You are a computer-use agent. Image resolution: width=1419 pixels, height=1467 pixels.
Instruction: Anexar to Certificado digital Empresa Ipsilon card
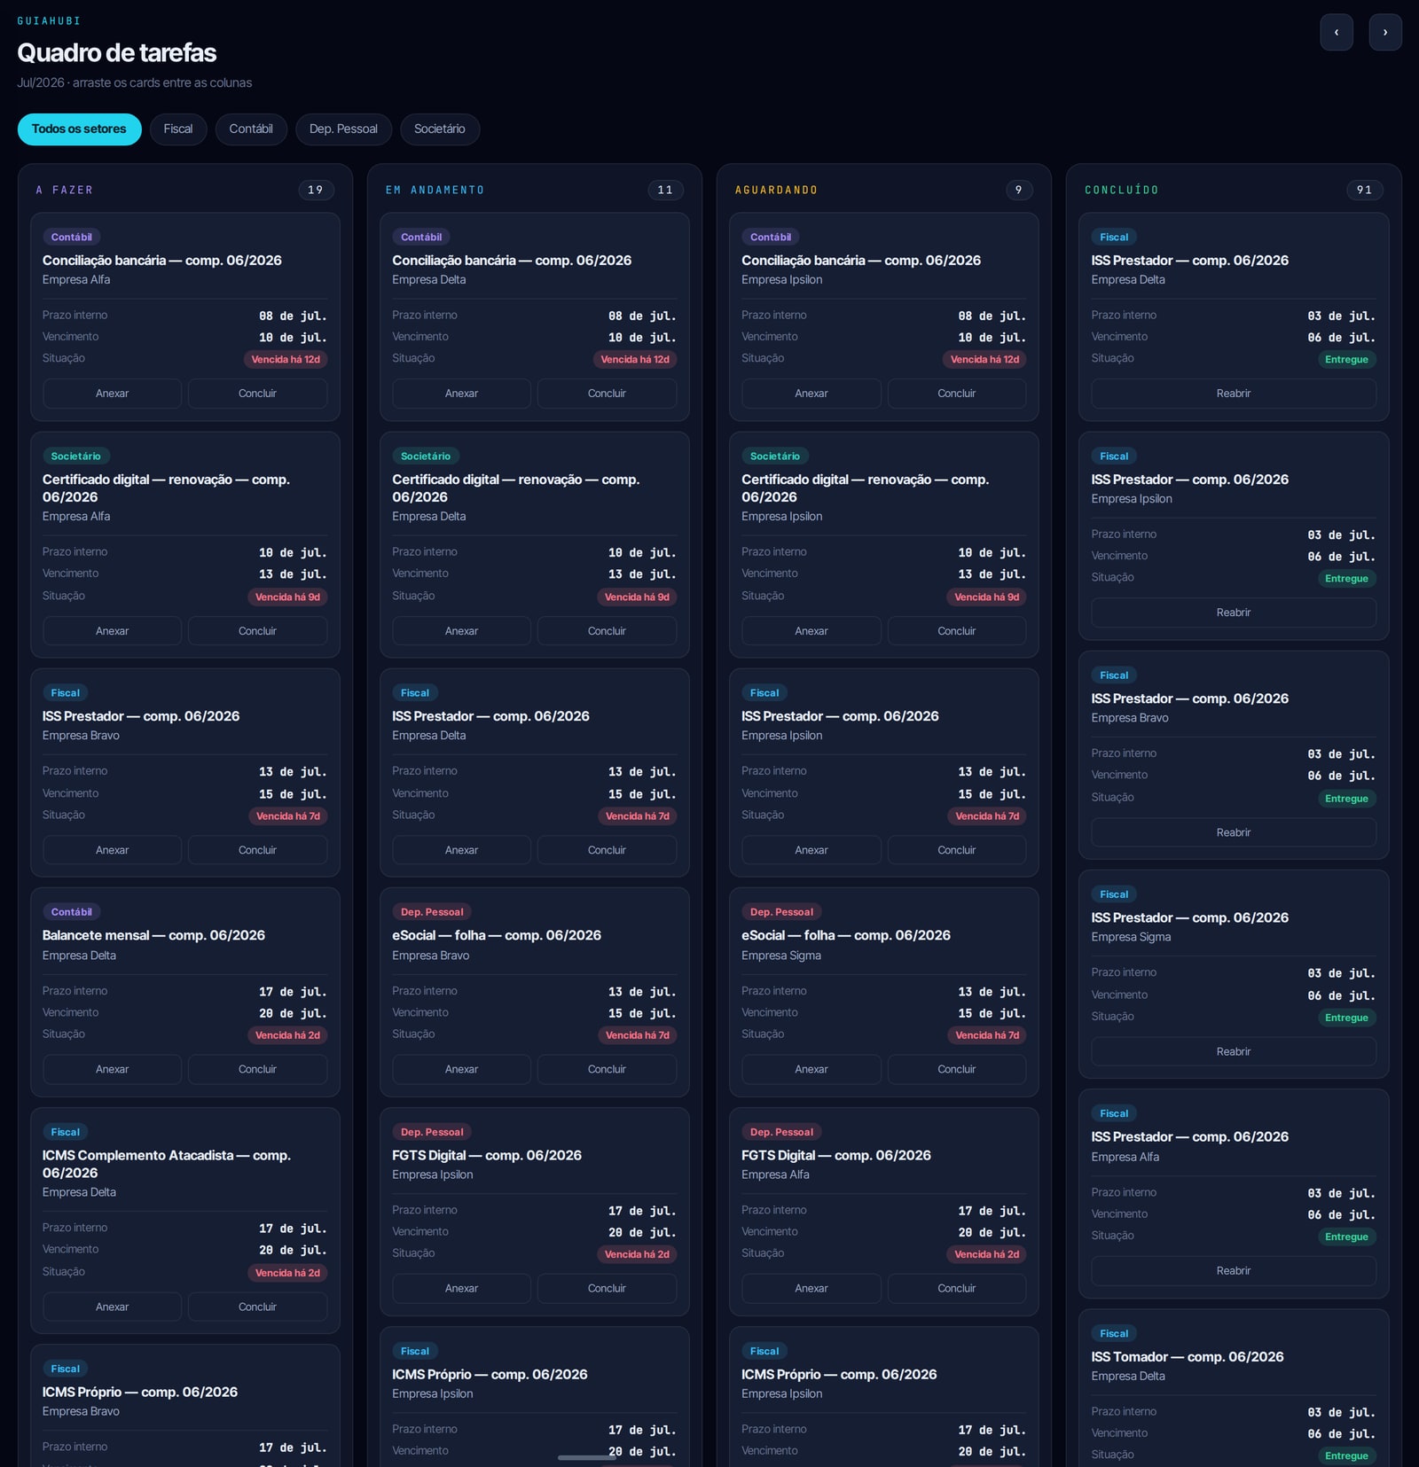[x=811, y=631]
